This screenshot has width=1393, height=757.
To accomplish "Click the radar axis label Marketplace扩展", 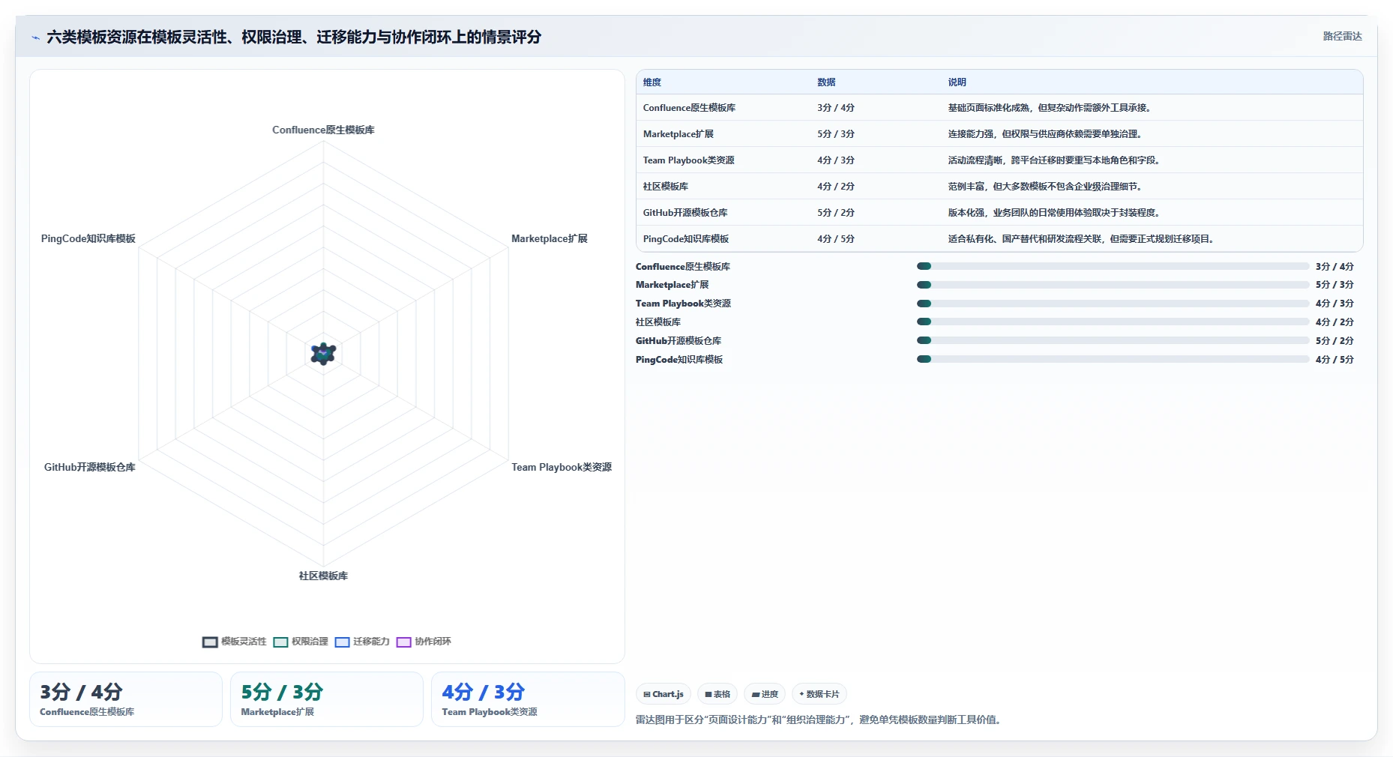I will coord(550,238).
